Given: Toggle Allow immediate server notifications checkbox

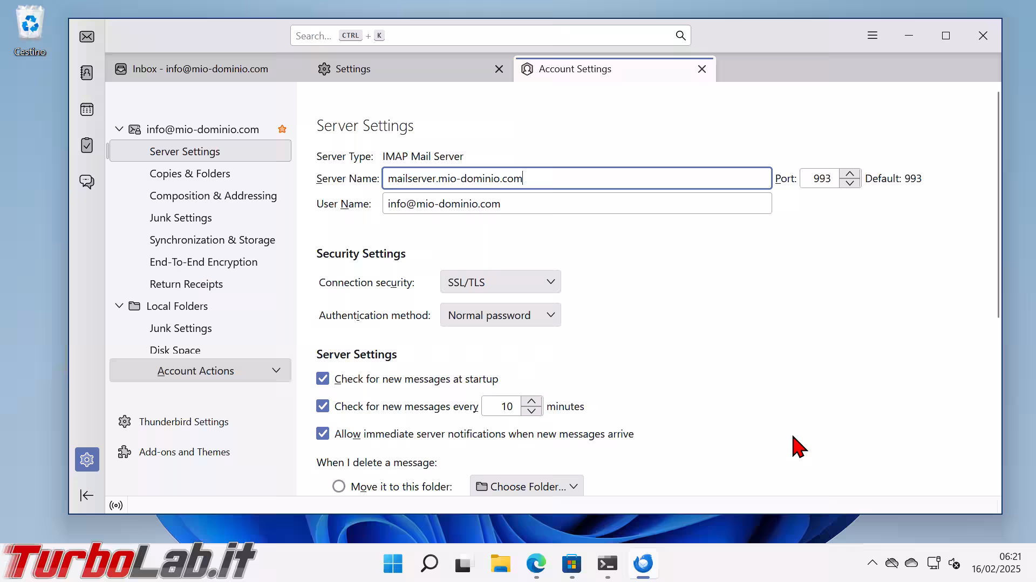Looking at the screenshot, I should [323, 434].
